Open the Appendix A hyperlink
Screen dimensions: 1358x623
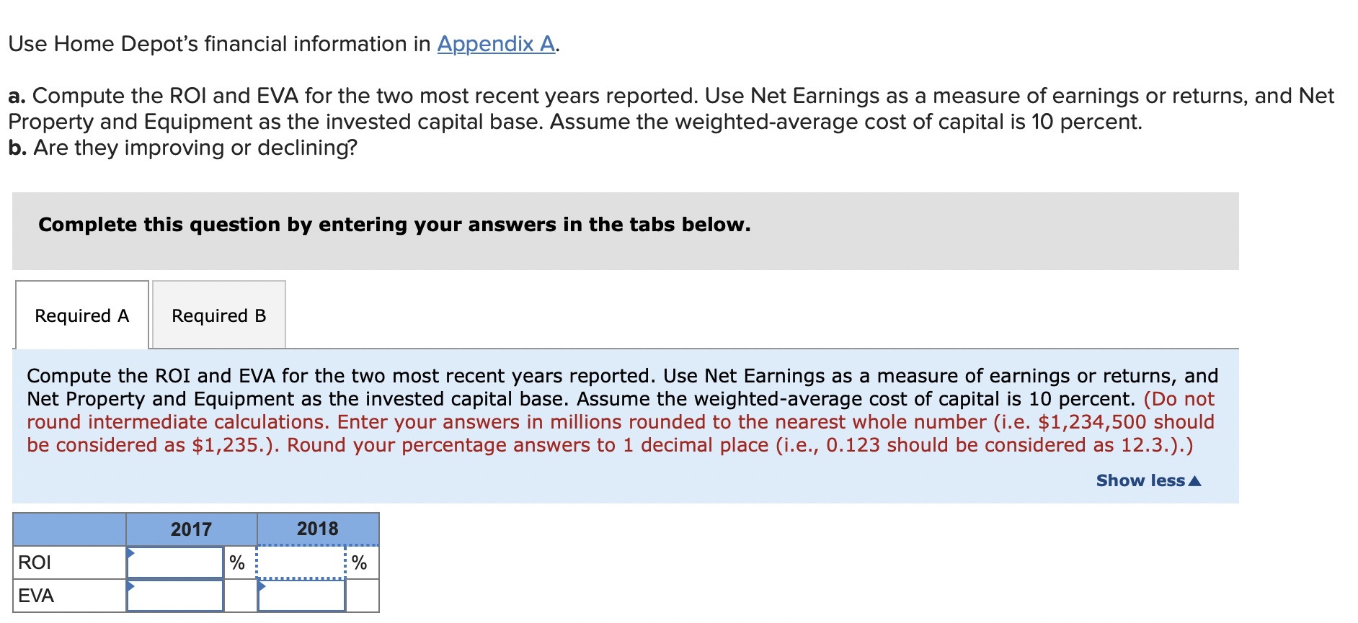tap(496, 44)
